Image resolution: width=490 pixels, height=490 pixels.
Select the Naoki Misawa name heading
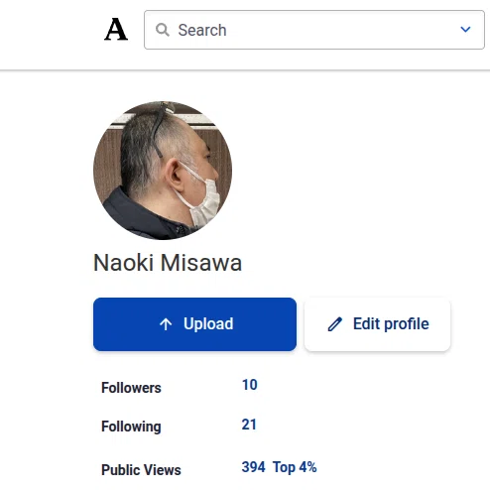pos(168,263)
